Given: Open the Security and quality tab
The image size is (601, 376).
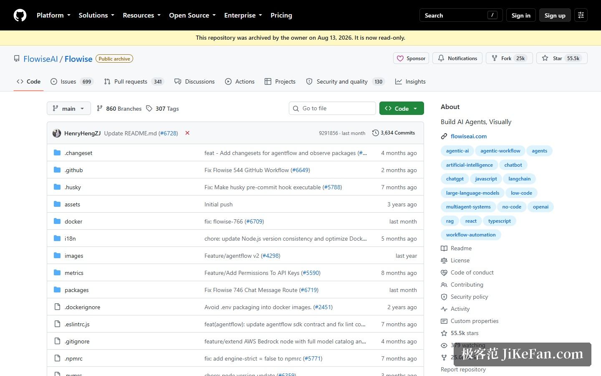Looking at the screenshot, I should (346, 81).
